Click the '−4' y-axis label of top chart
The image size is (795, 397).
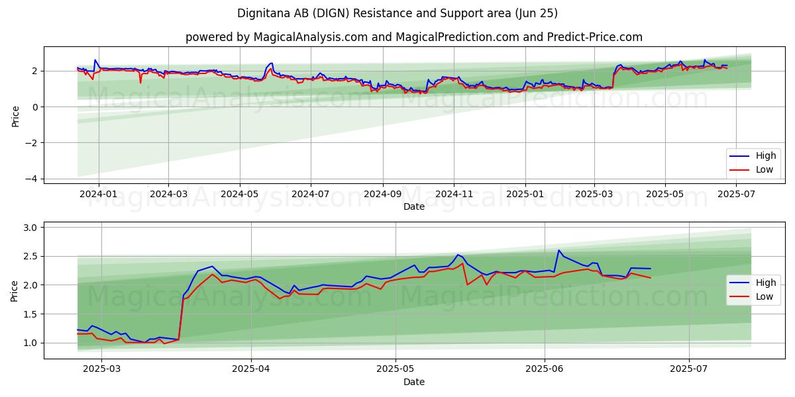[x=32, y=179]
